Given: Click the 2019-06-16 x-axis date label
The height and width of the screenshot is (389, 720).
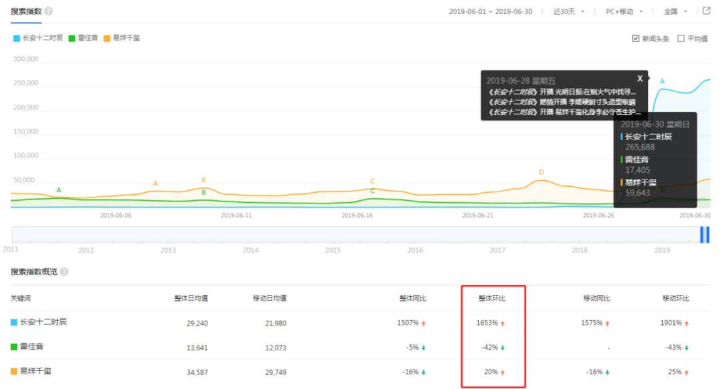Looking at the screenshot, I should pos(357,216).
